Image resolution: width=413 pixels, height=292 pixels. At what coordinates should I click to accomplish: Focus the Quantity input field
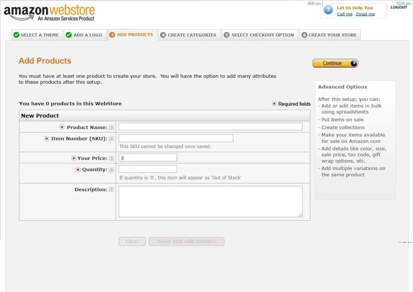[148, 169]
